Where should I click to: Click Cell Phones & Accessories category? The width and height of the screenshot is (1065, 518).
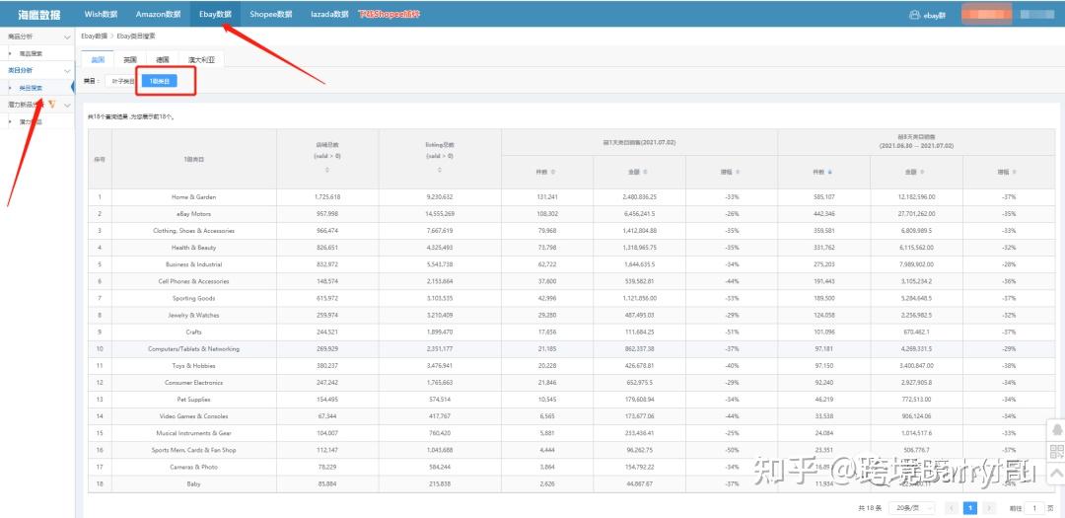[x=193, y=281]
